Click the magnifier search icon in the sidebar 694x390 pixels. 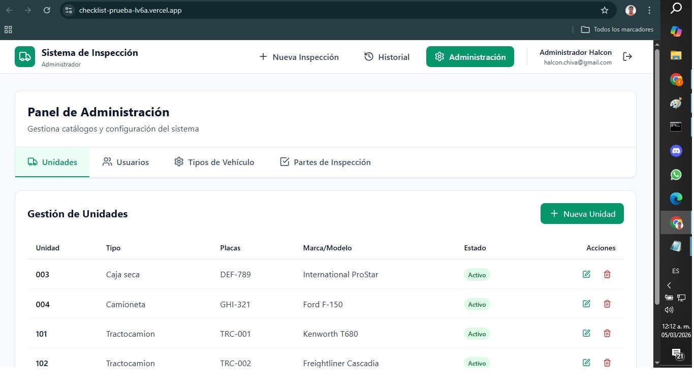(676, 8)
